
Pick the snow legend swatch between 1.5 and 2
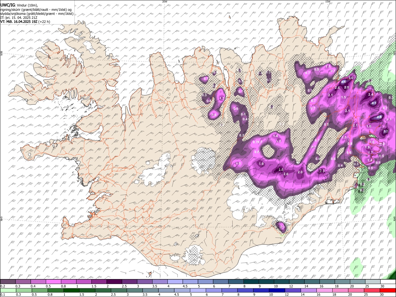pyautogui.click(x=99, y=282)
